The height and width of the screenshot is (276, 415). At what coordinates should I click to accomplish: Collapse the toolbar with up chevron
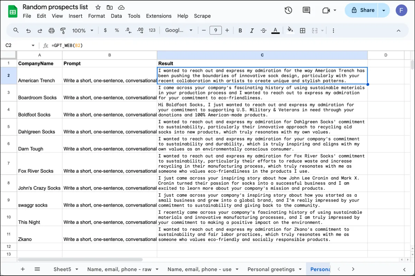[398, 30]
